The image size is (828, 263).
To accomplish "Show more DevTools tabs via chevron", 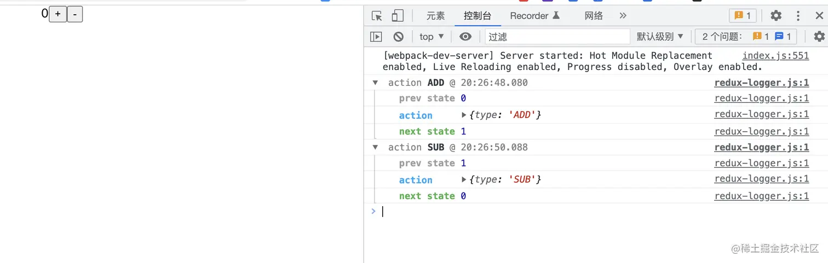I will tap(623, 16).
